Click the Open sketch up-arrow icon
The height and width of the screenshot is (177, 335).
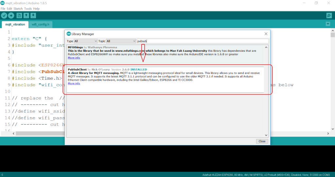click(x=26, y=16)
